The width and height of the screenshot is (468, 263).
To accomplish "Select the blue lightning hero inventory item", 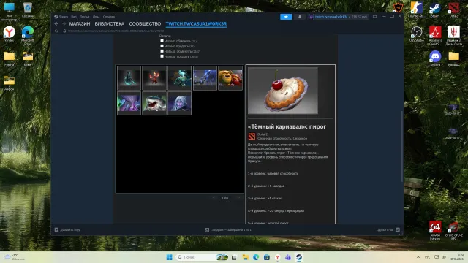I will (x=205, y=78).
